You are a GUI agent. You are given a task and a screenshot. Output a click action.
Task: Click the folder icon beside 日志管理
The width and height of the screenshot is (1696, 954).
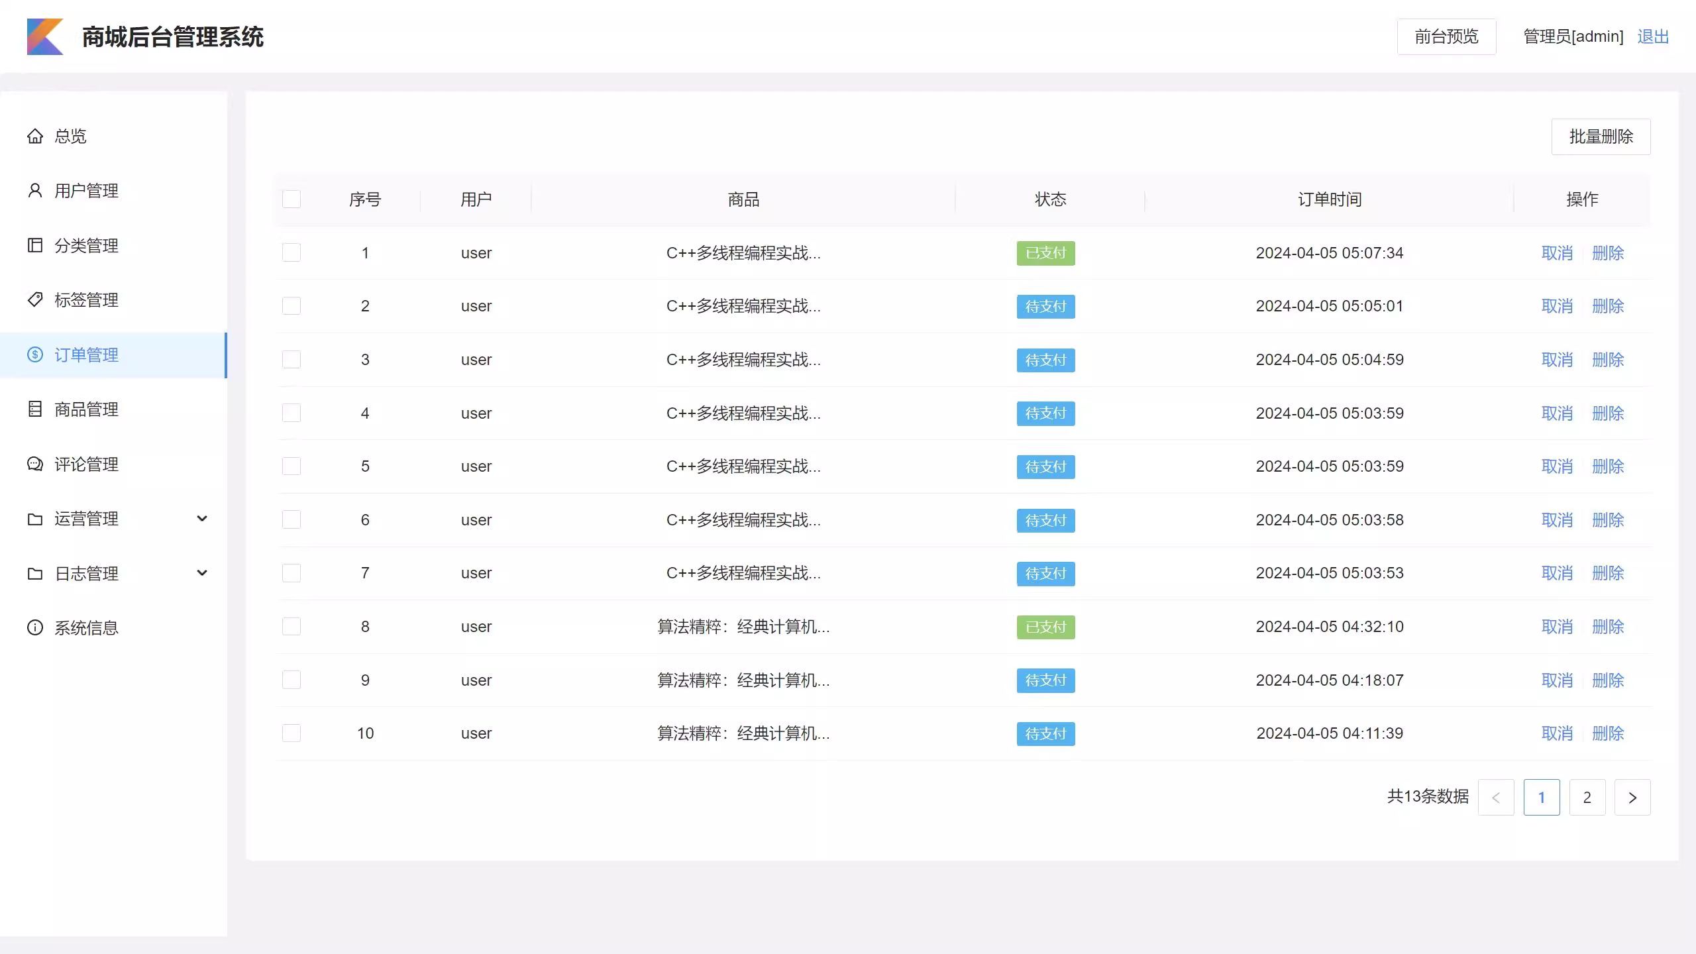click(x=35, y=573)
